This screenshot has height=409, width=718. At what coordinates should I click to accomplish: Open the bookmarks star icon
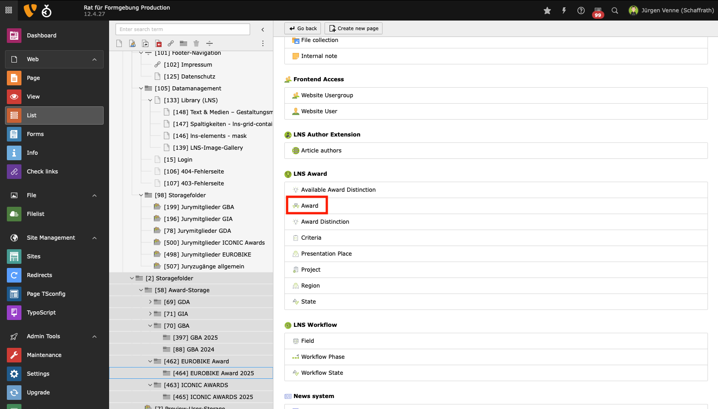[x=547, y=10]
